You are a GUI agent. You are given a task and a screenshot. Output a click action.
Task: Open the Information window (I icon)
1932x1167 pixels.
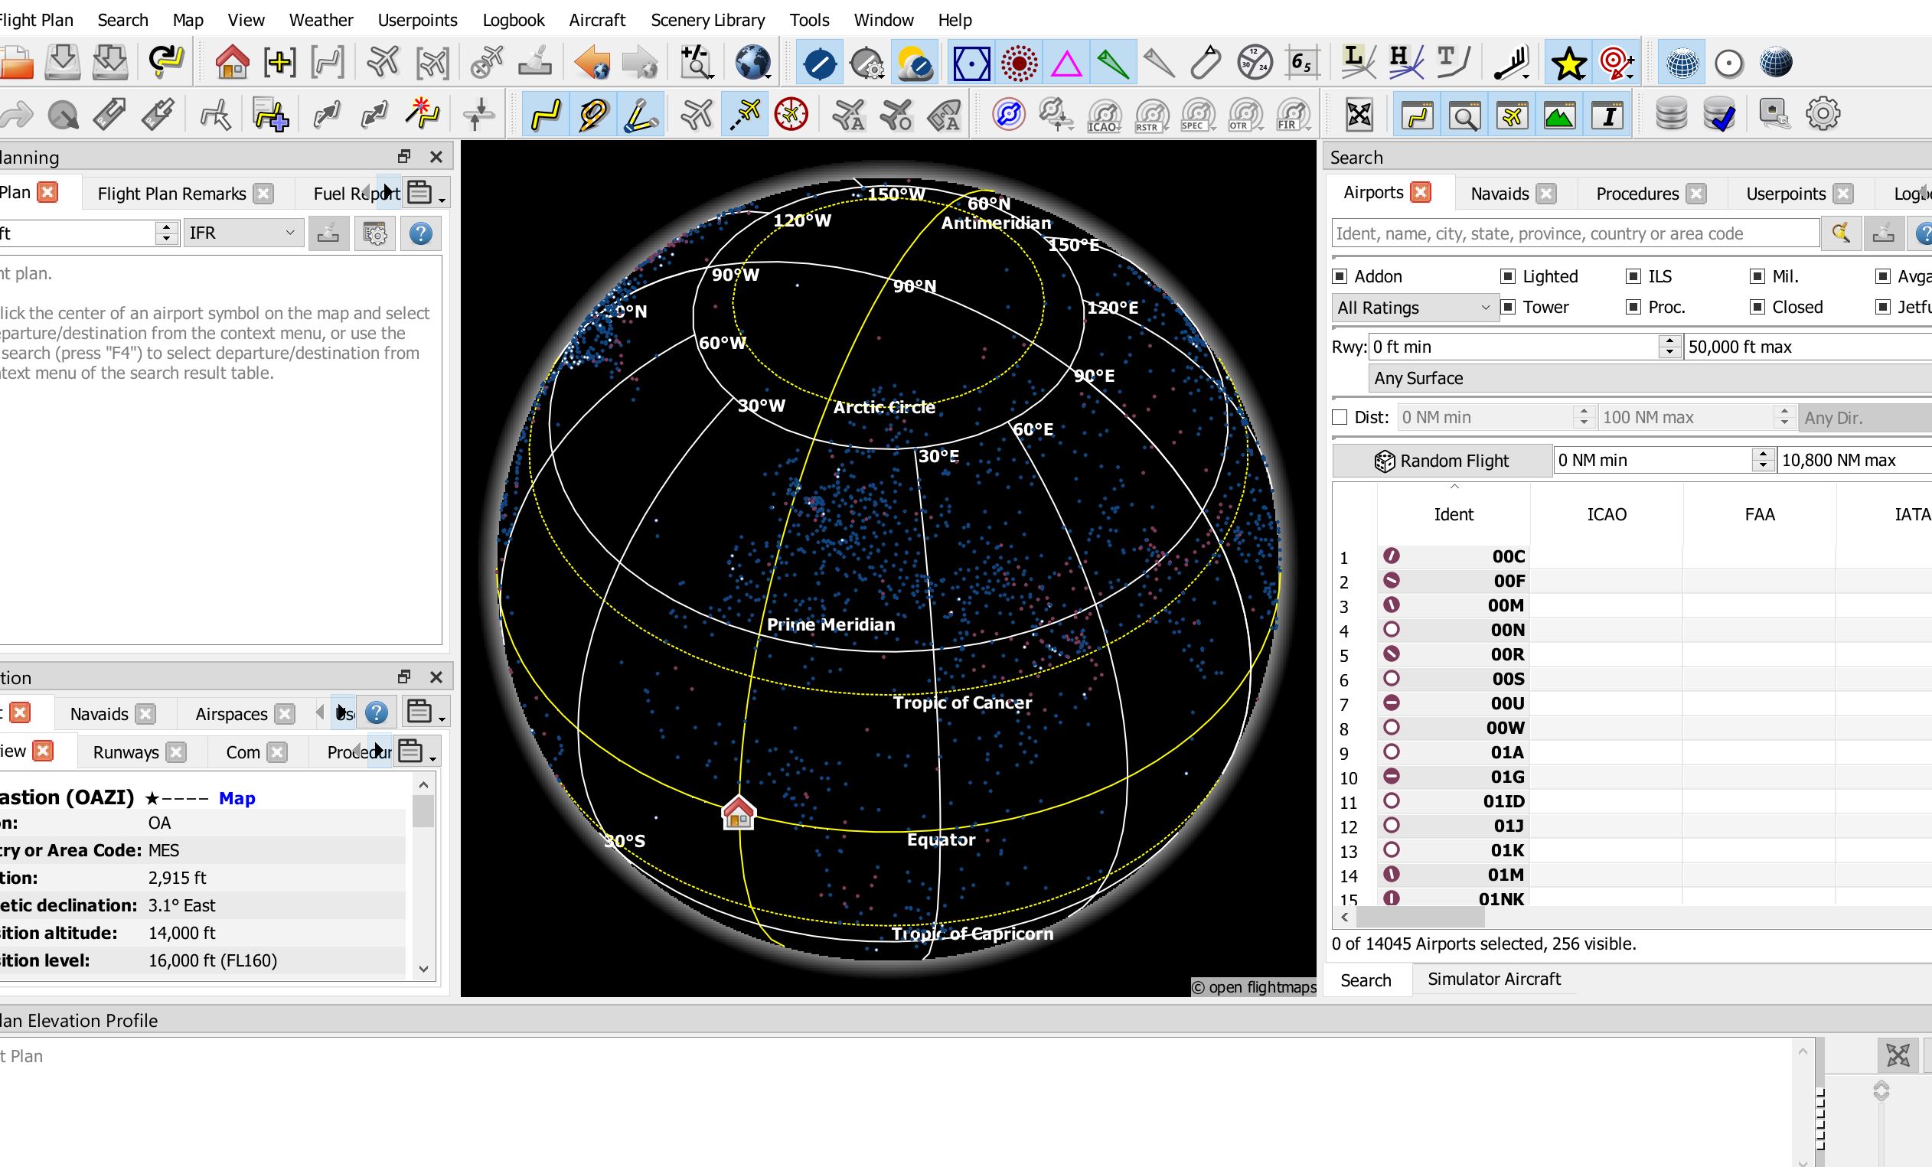click(x=1608, y=115)
